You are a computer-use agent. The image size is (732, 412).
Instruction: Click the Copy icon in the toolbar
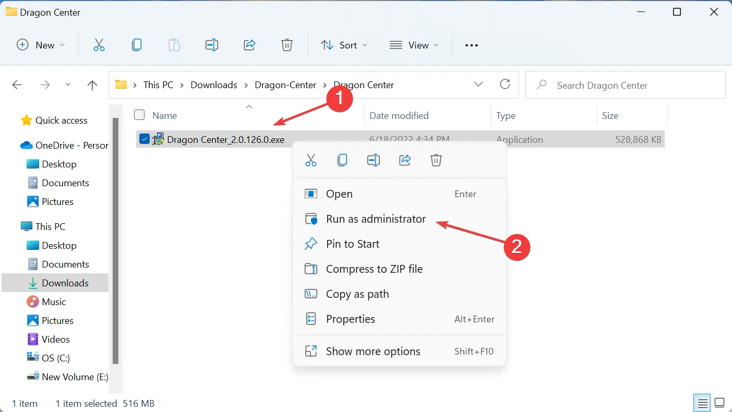137,45
